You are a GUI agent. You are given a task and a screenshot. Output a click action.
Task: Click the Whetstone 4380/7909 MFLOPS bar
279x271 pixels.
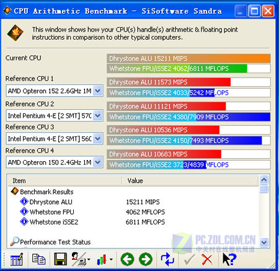tap(188, 117)
